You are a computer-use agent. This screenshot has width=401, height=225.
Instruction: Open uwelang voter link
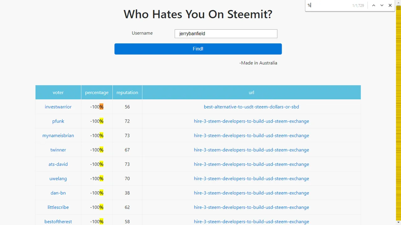[58, 179]
